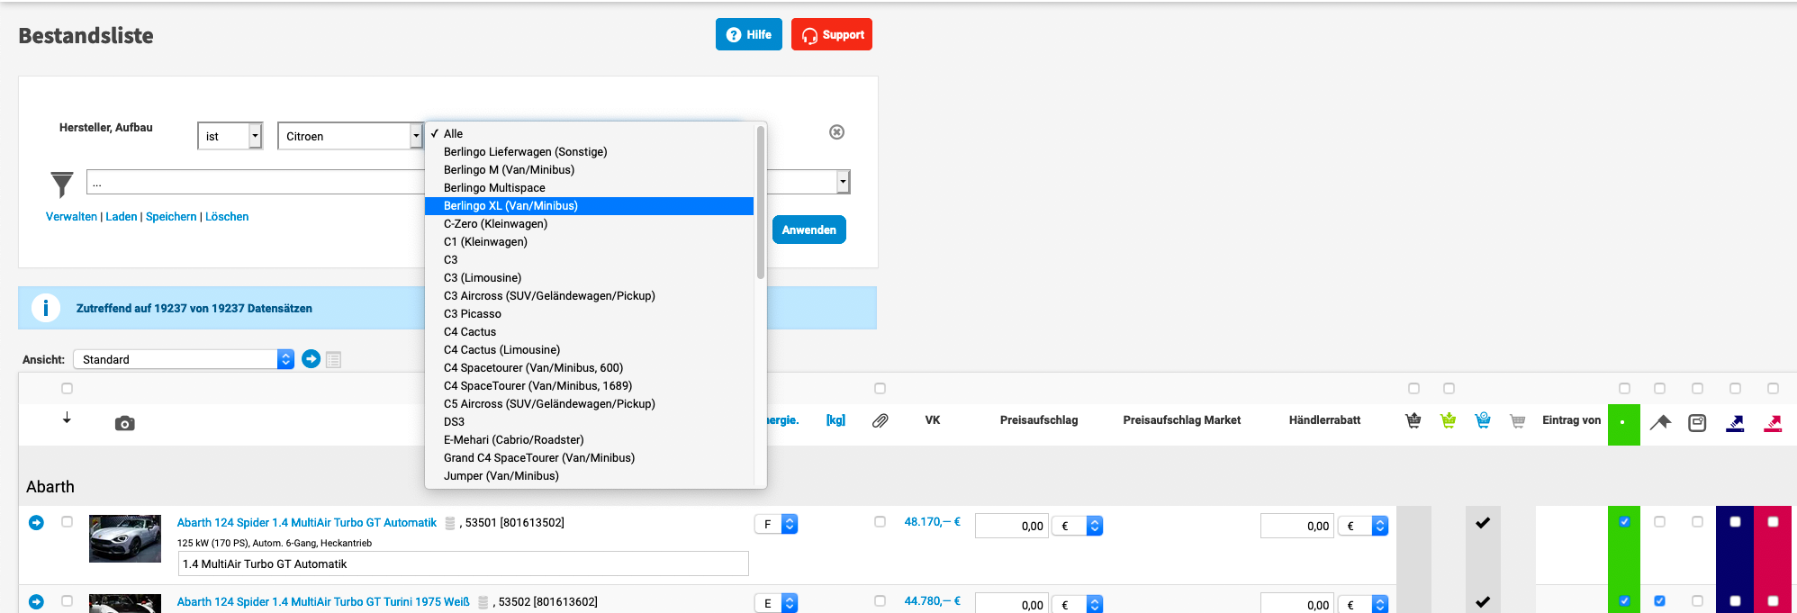Toggle the navy column checkbox in first row
This screenshot has height=613, width=1797.
pyautogui.click(x=1735, y=522)
